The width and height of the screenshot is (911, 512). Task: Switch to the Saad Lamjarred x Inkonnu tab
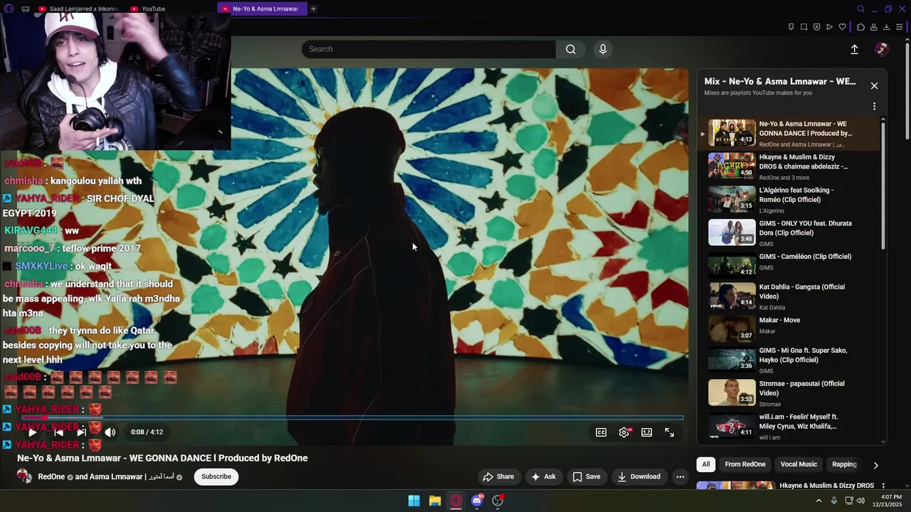pos(78,9)
